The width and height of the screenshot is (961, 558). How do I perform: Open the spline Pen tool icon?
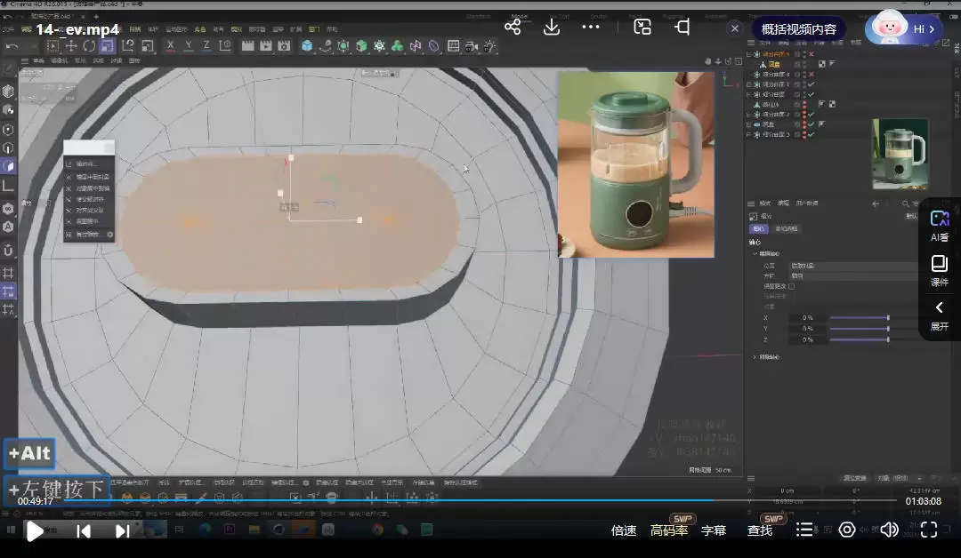pyautogui.click(x=326, y=46)
